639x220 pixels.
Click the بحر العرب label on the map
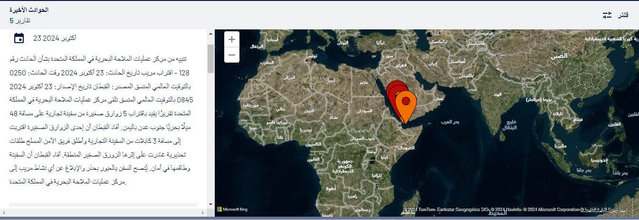(449, 122)
